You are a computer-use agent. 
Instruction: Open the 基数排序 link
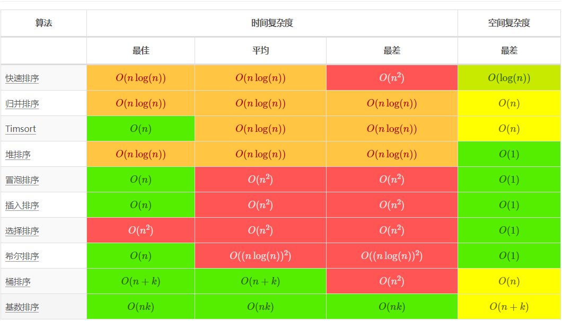tap(22, 307)
